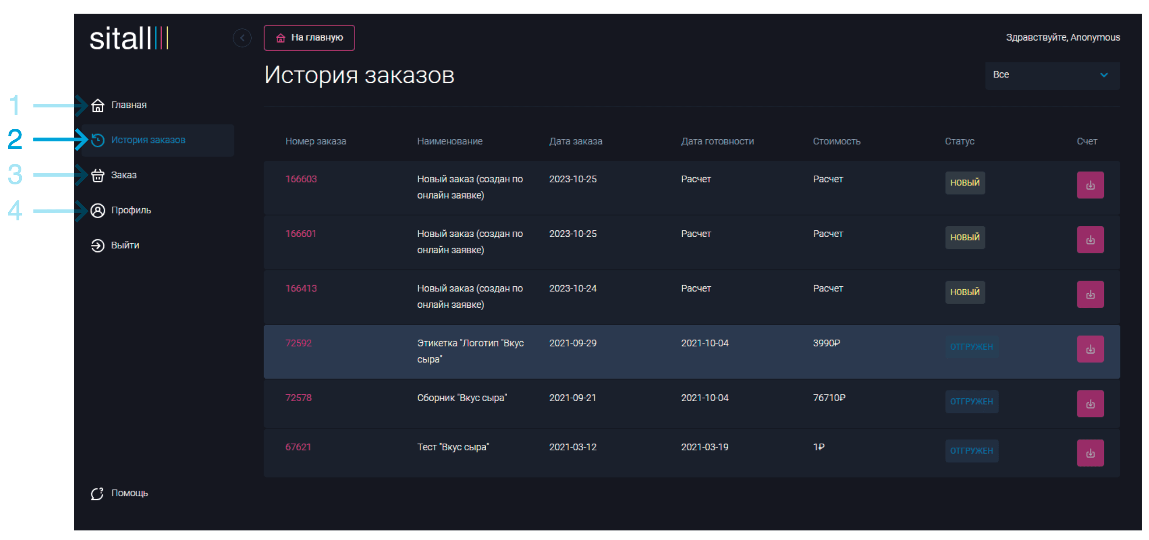
Task: Click the cost 1₽ in order 67621
Action: pos(819,447)
